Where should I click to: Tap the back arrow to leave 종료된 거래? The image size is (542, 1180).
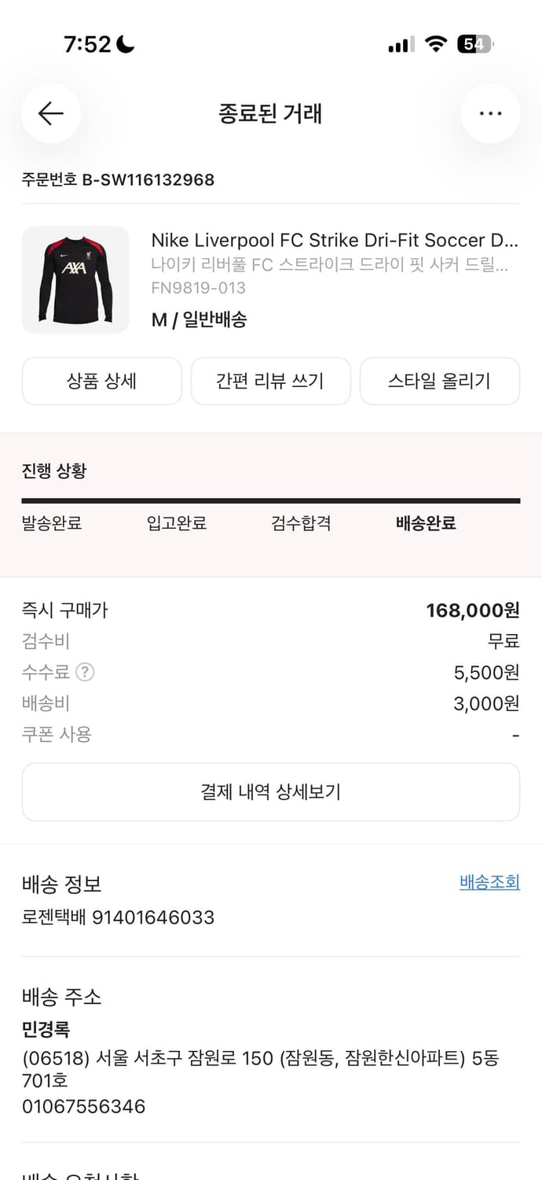(50, 113)
